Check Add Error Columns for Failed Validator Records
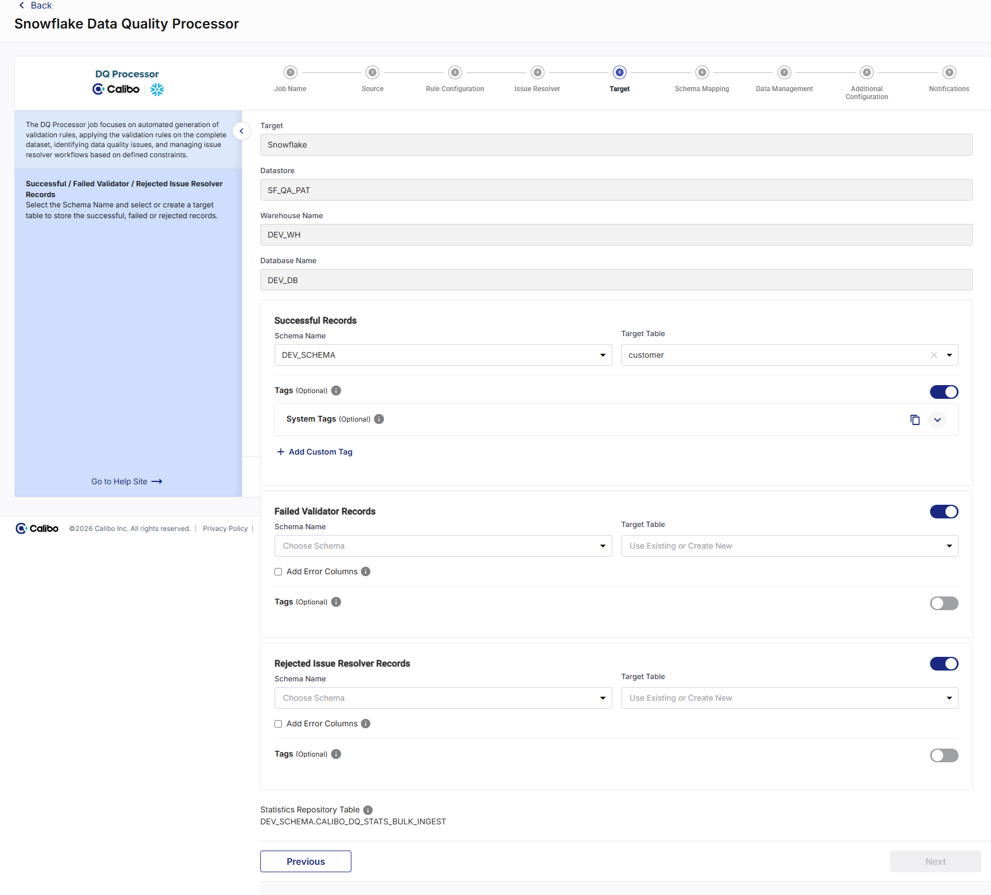991x895 pixels. click(x=279, y=571)
